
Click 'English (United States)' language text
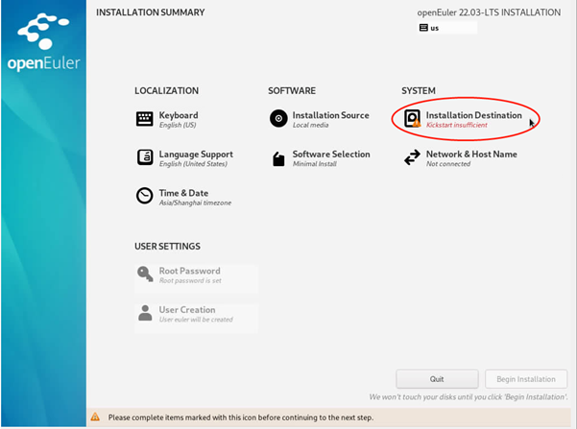(x=193, y=164)
